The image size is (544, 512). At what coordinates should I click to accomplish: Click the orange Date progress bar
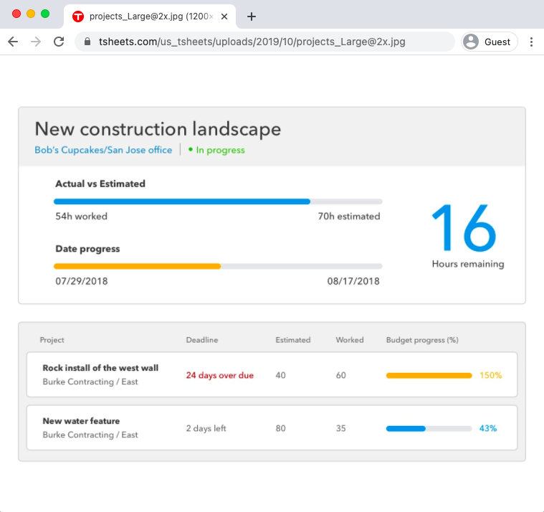(x=138, y=266)
